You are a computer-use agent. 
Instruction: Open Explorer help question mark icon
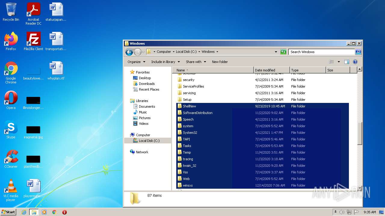point(355,62)
